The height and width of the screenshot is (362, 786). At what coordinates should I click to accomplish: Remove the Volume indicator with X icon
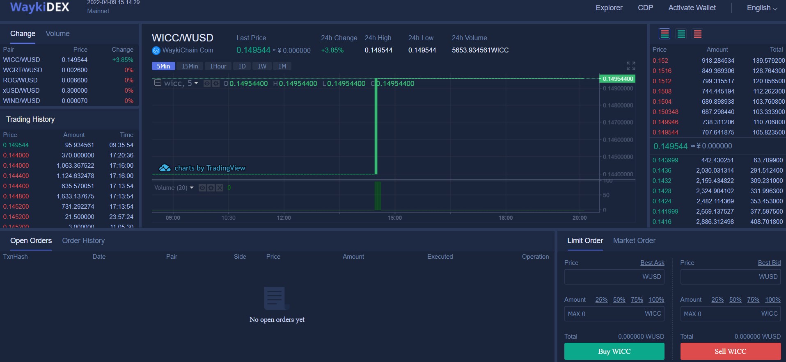(220, 188)
